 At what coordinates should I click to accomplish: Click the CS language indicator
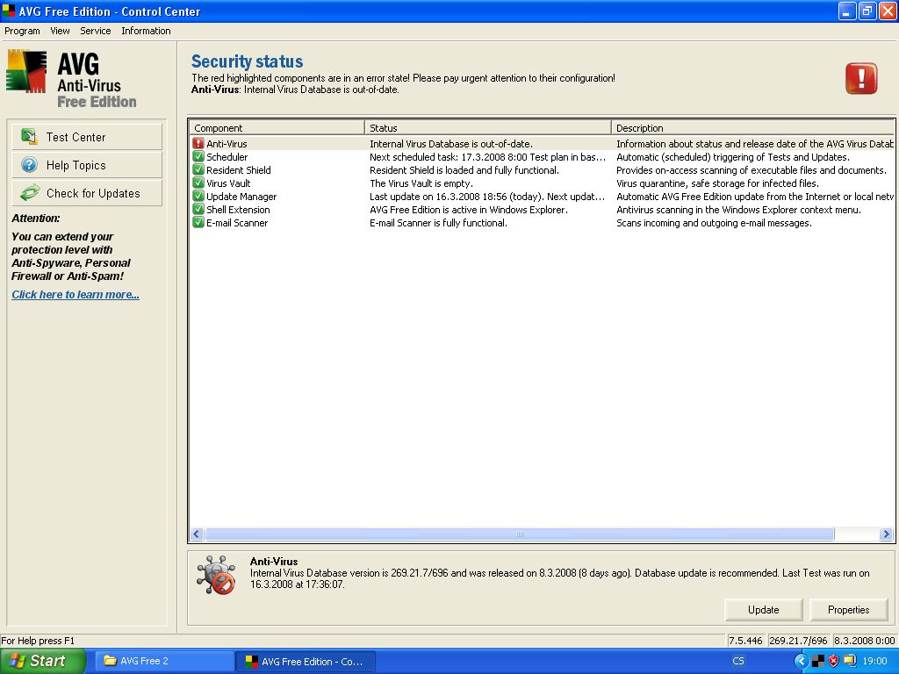(737, 661)
